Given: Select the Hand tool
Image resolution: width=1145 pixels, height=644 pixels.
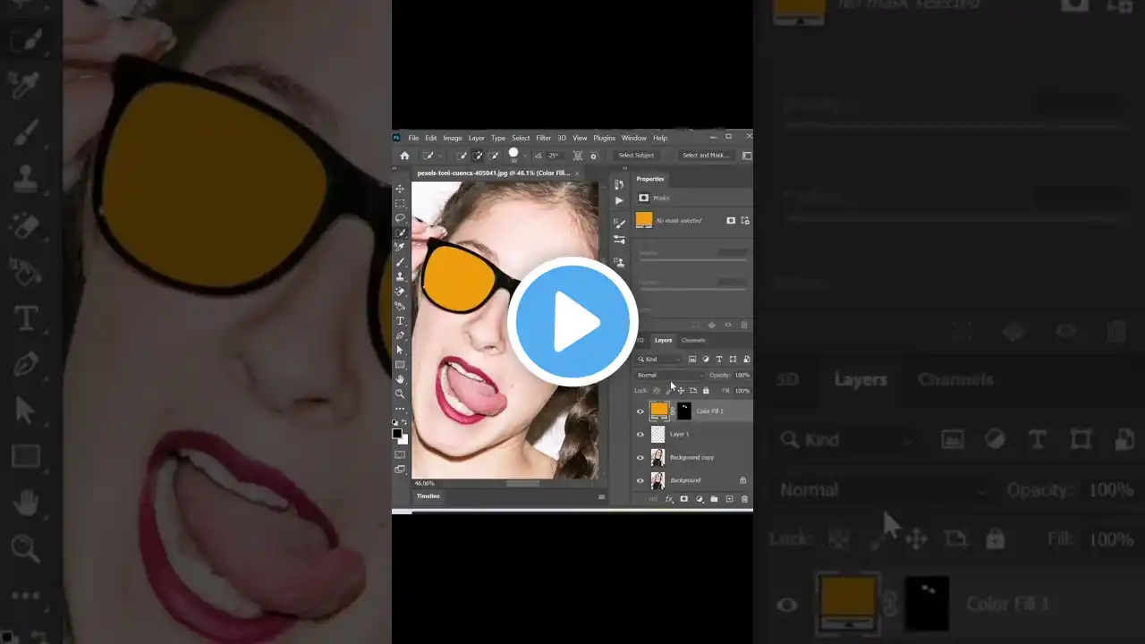Looking at the screenshot, I should 400,379.
